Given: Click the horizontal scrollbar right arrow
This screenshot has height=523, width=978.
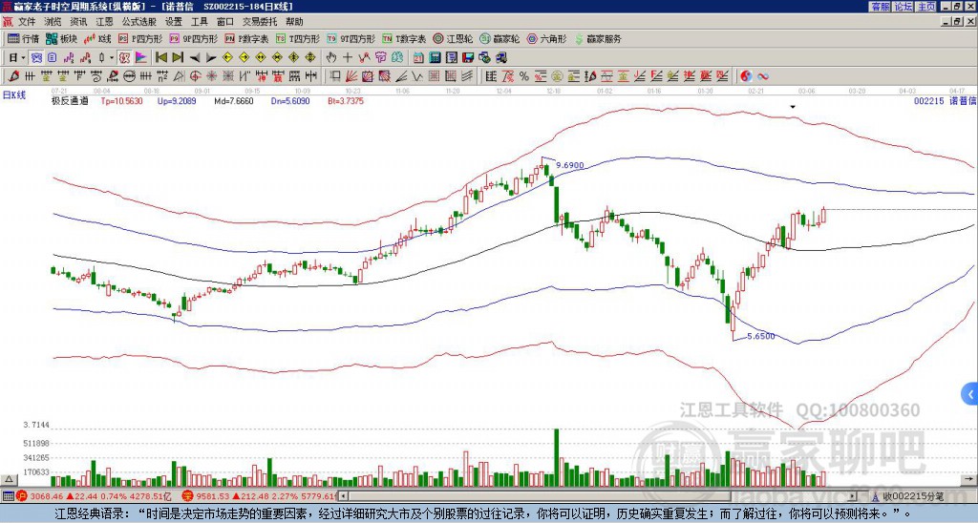Looking at the screenshot, I should coord(853,497).
